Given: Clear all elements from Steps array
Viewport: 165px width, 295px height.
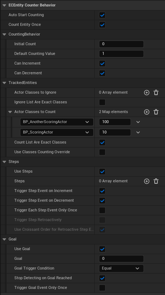Looking at the screenshot, I should 156,181.
